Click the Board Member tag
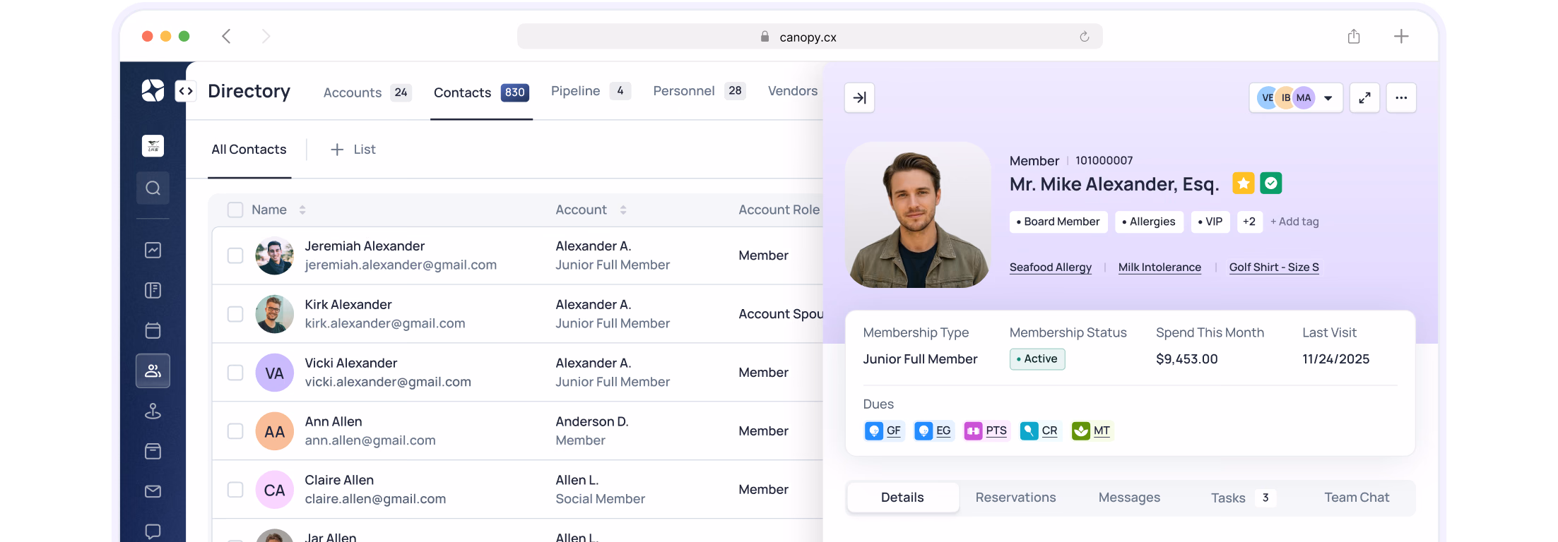The width and height of the screenshot is (1558, 542). coord(1058,222)
